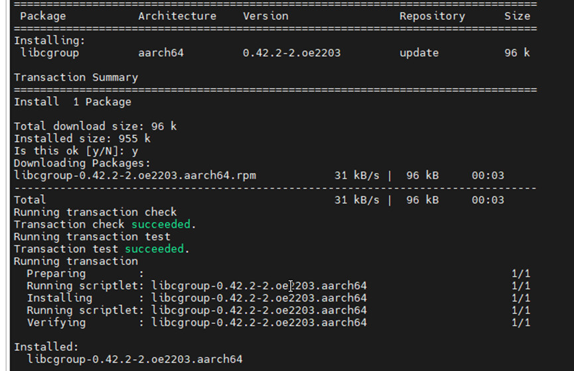Click the "Installed size: 955 k" line
This screenshot has width=574, height=371.
click(82, 138)
